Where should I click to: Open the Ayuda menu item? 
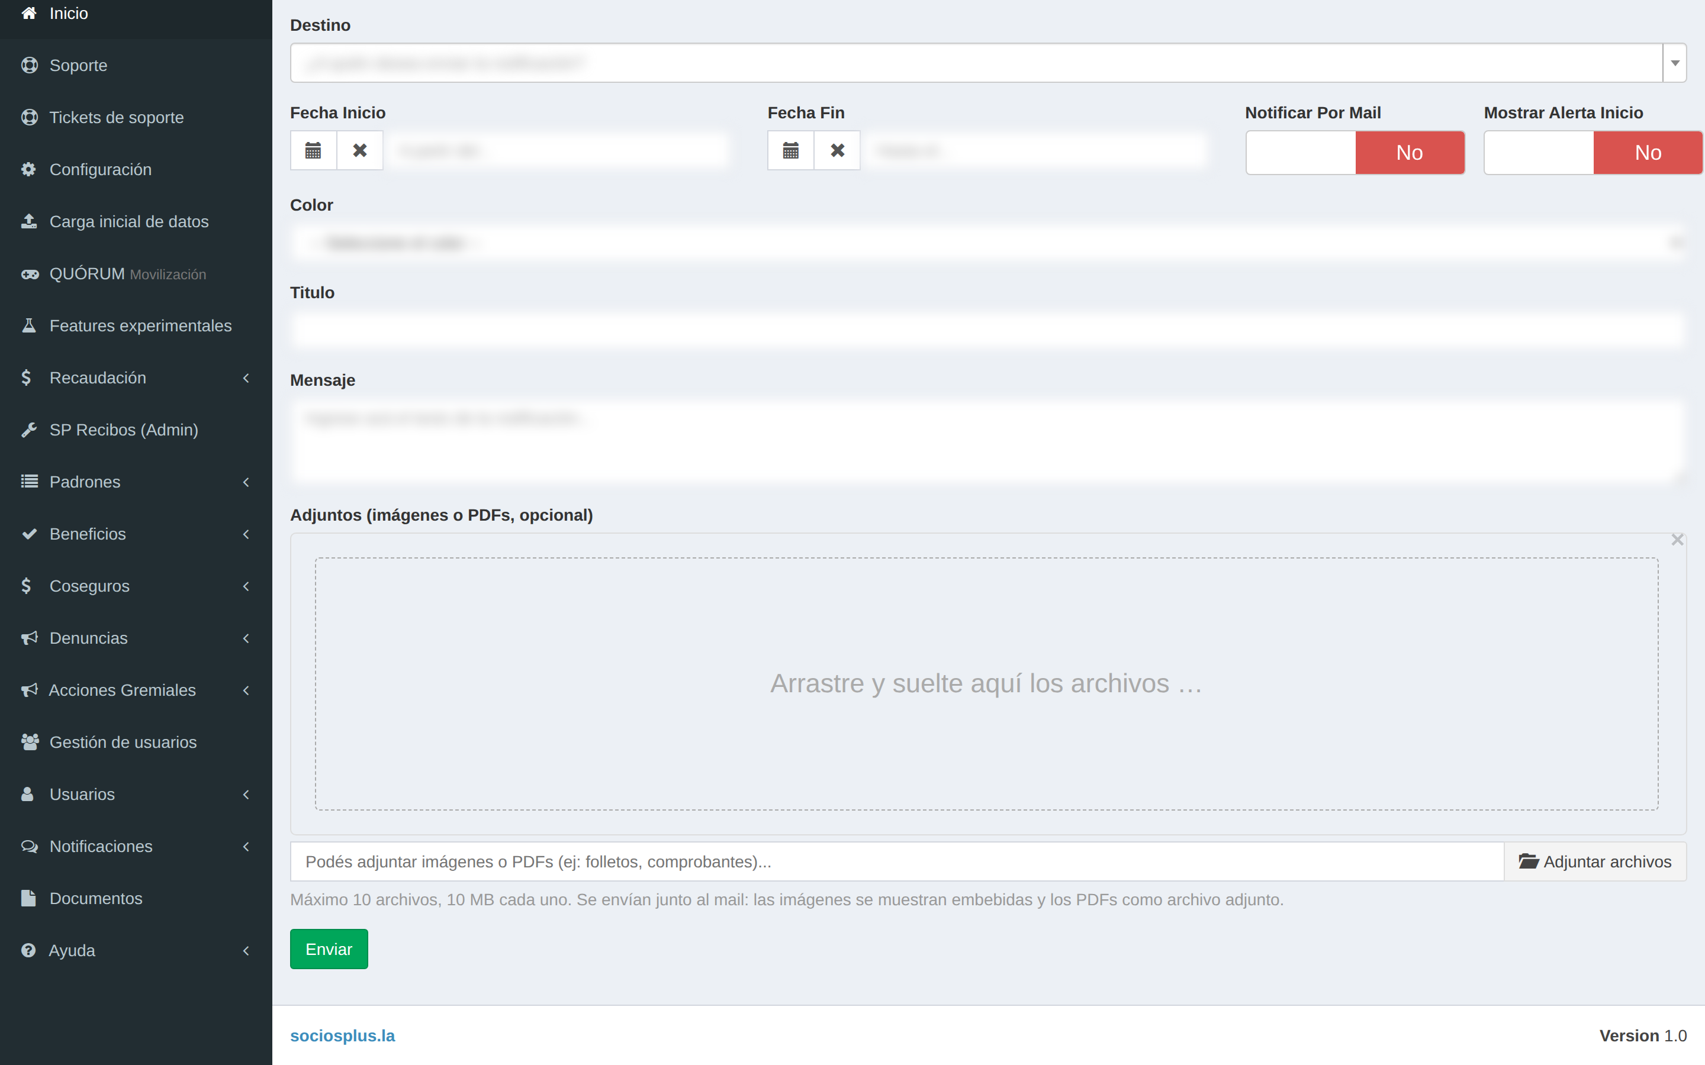136,950
